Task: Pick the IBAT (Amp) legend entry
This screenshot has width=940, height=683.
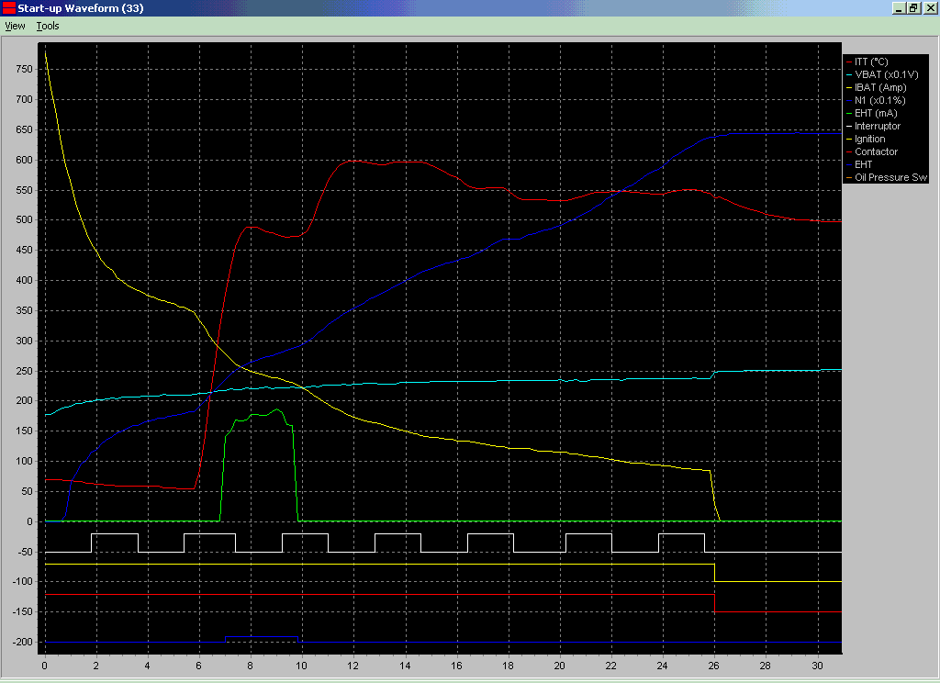Action: pos(879,87)
